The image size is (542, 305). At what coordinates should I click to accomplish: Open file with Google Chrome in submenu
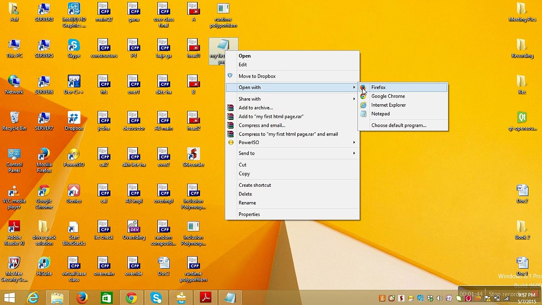pyautogui.click(x=403, y=96)
